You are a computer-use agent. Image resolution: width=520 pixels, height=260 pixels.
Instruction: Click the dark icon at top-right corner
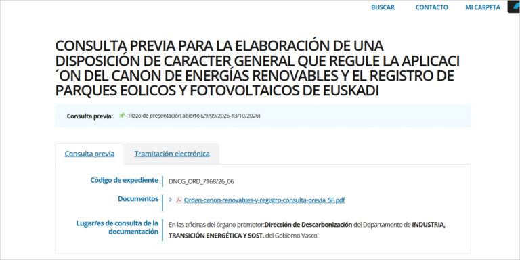[514, 7]
